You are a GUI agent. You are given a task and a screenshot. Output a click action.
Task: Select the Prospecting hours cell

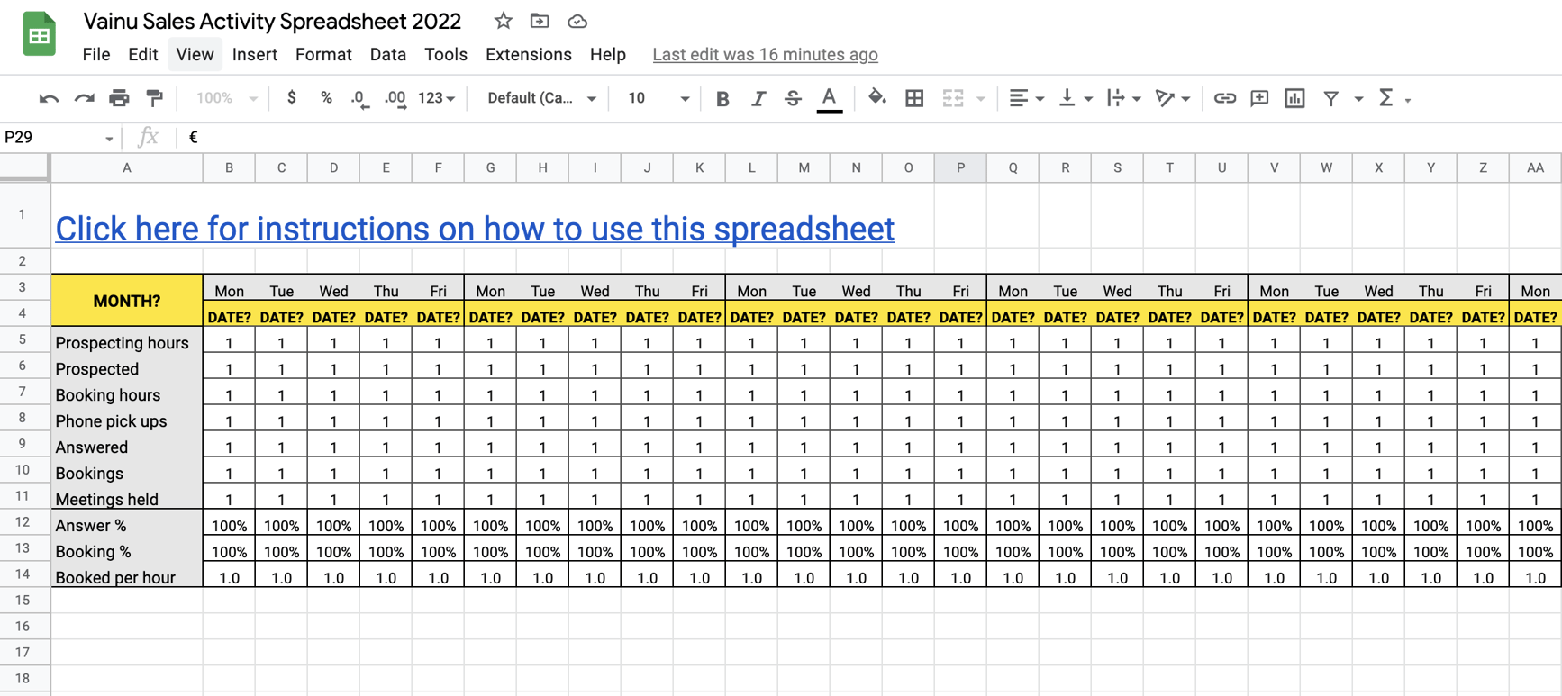point(127,342)
